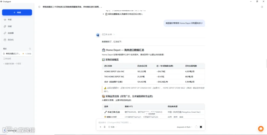Click the OraAgent app icon in title bar
This screenshot has height=135, width=267.
click(1, 1)
